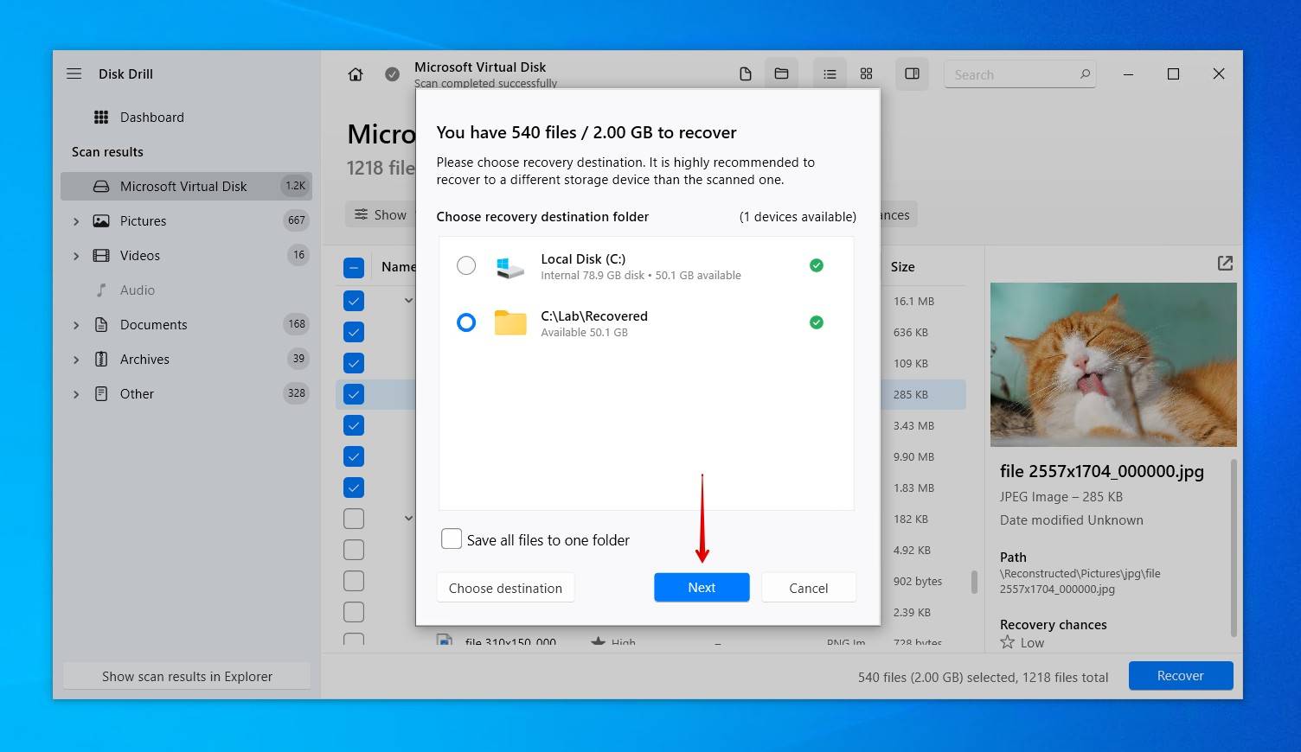The width and height of the screenshot is (1301, 752).
Task: Expand the Videos category
Action: tap(76, 256)
